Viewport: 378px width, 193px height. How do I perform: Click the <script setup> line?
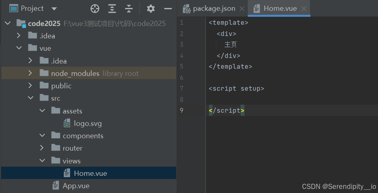click(x=236, y=88)
